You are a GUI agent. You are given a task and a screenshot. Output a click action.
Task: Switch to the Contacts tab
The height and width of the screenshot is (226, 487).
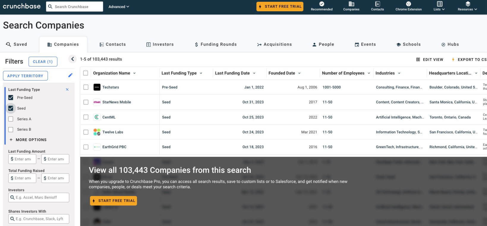112,44
